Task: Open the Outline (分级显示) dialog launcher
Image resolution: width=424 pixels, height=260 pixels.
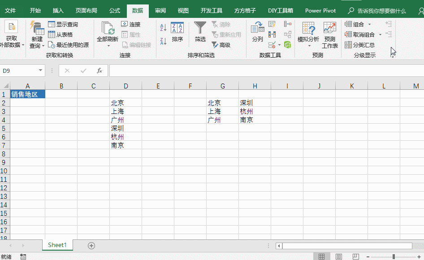Action: [x=392, y=56]
